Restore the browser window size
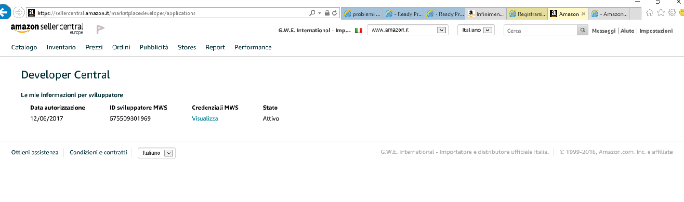 [658, 2]
